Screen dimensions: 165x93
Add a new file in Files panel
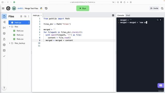(x=21, y=16)
